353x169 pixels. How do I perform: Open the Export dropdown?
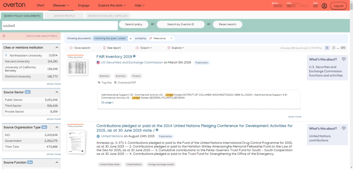pos(144,48)
